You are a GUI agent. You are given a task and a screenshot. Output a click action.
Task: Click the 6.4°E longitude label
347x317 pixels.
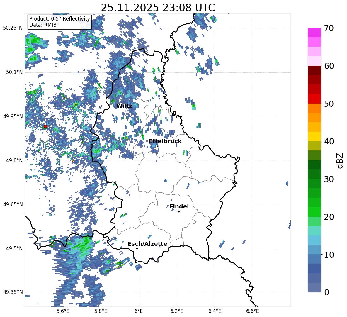point(215,311)
